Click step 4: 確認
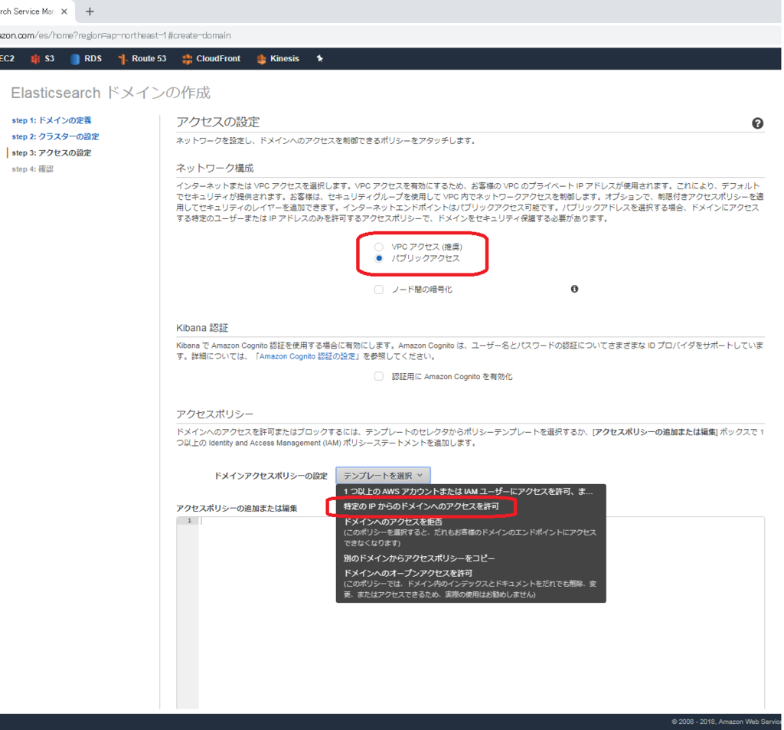Image resolution: width=784 pixels, height=730 pixels. tap(32, 169)
